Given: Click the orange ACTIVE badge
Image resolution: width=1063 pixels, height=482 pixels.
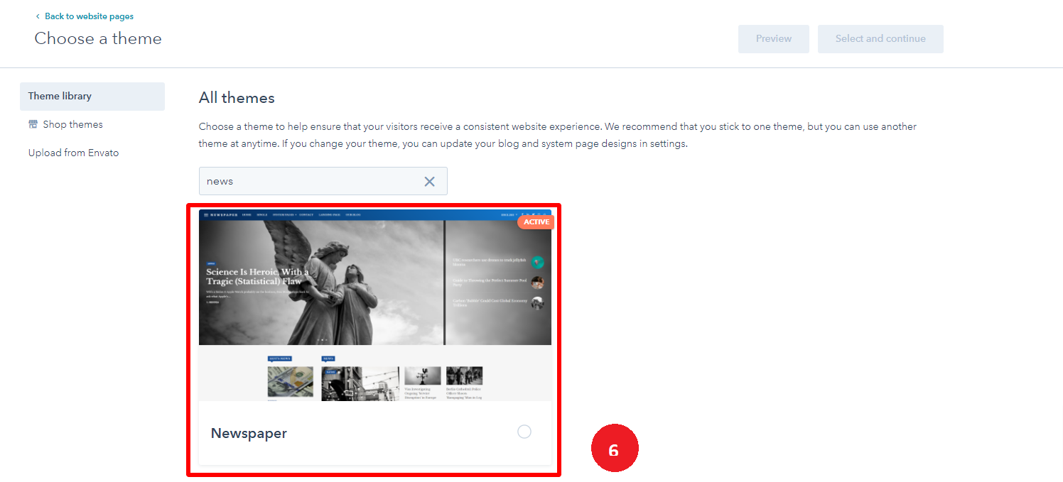Looking at the screenshot, I should pyautogui.click(x=536, y=222).
